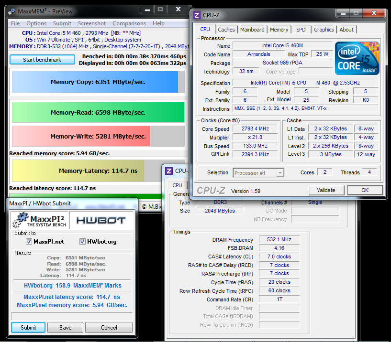Open the Help menu in MaxxMEM
Image resolution: width=391 pixels, height=342 pixels.
158,23
